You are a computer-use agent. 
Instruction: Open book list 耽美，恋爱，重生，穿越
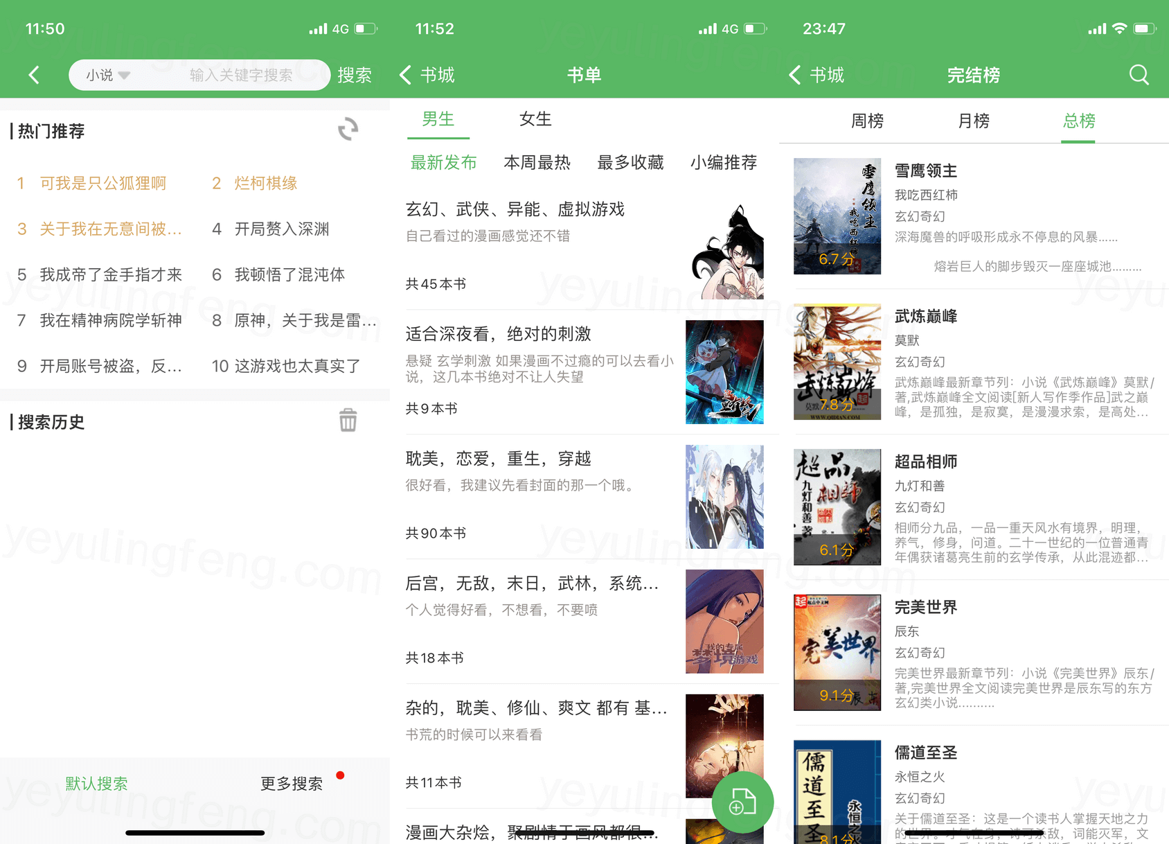(x=499, y=459)
